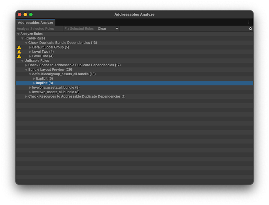
Task: Select leveltwo_assets_all.bundle row
Action: coord(55,92)
